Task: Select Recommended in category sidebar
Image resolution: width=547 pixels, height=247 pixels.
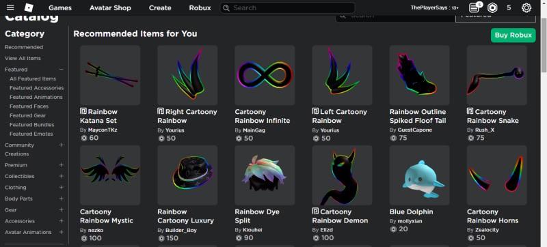Action: pyautogui.click(x=24, y=47)
